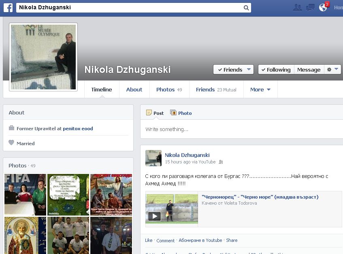Click the Post note icon in composer
343x254 pixels.
click(149, 112)
